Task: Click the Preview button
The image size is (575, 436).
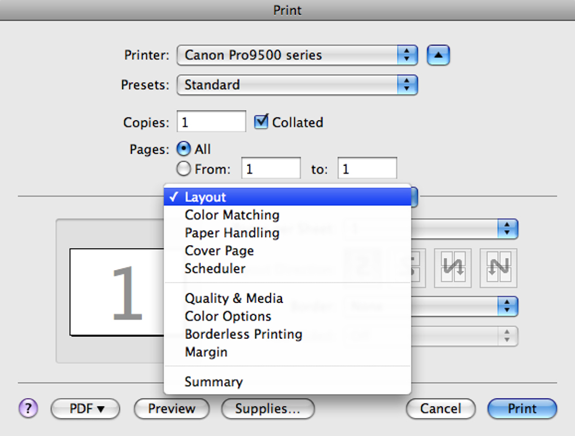Action: point(172,409)
